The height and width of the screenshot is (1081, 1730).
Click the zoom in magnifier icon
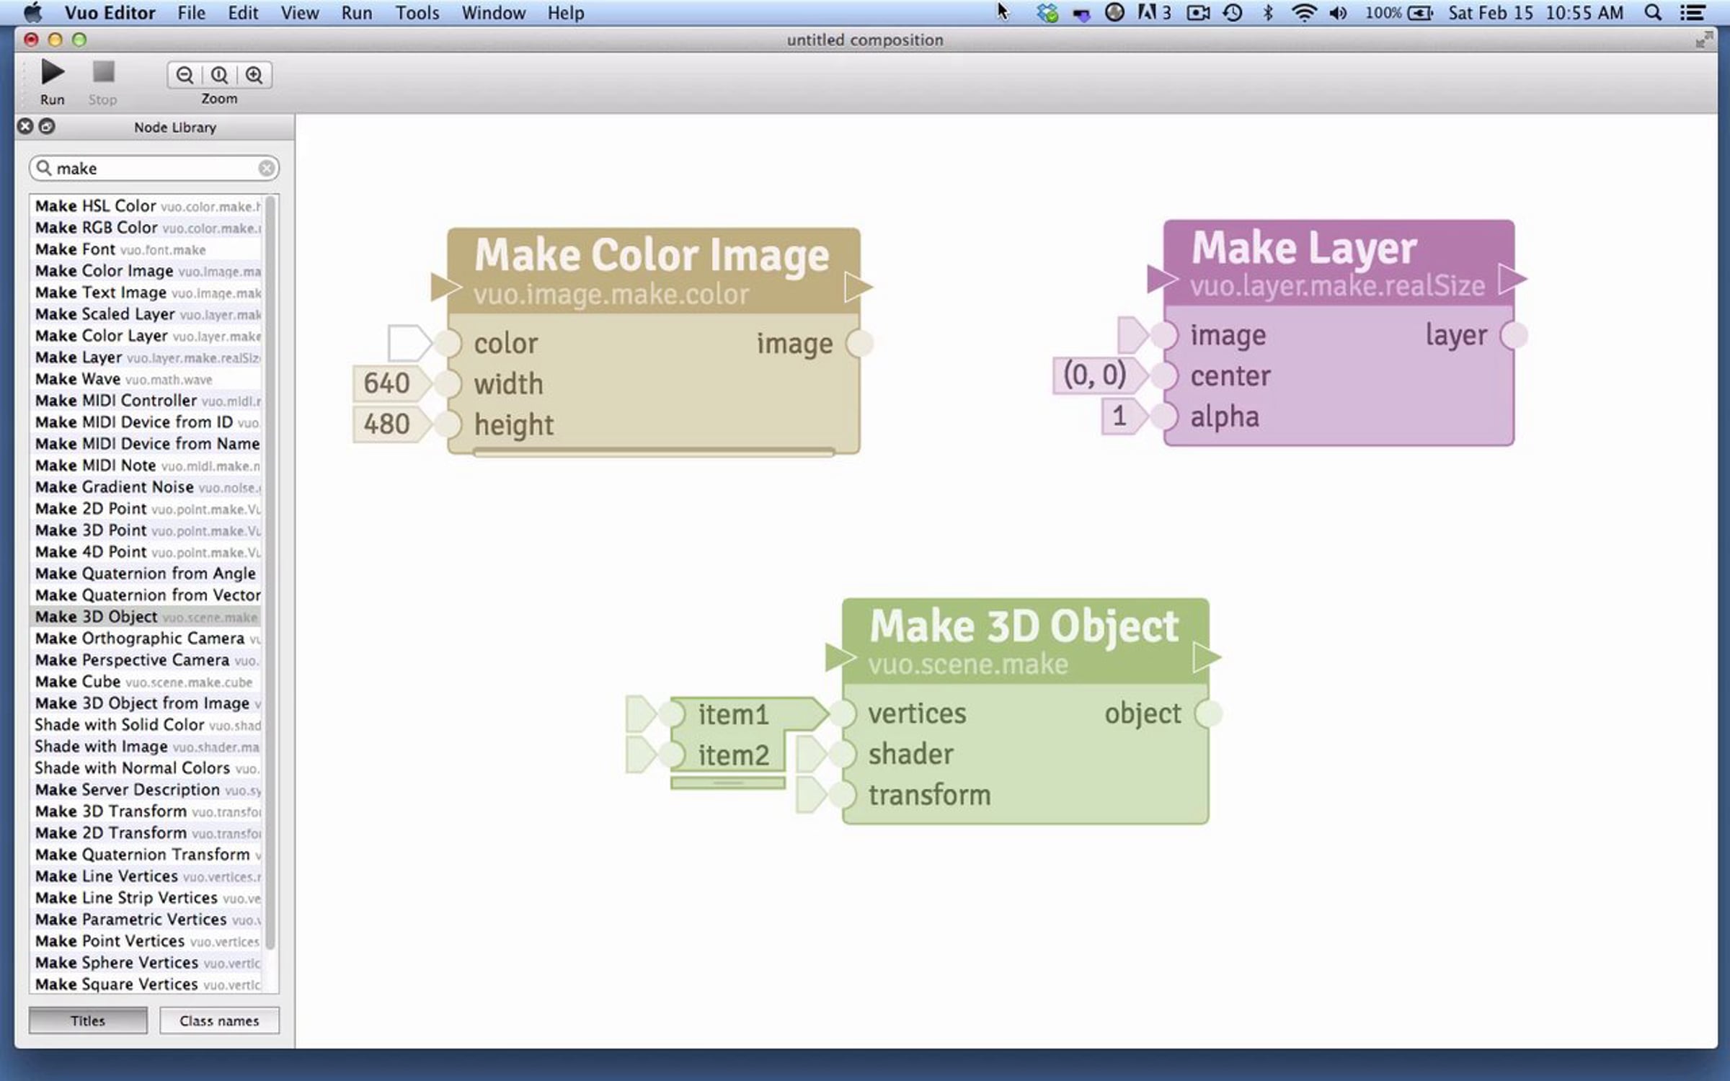[254, 75]
